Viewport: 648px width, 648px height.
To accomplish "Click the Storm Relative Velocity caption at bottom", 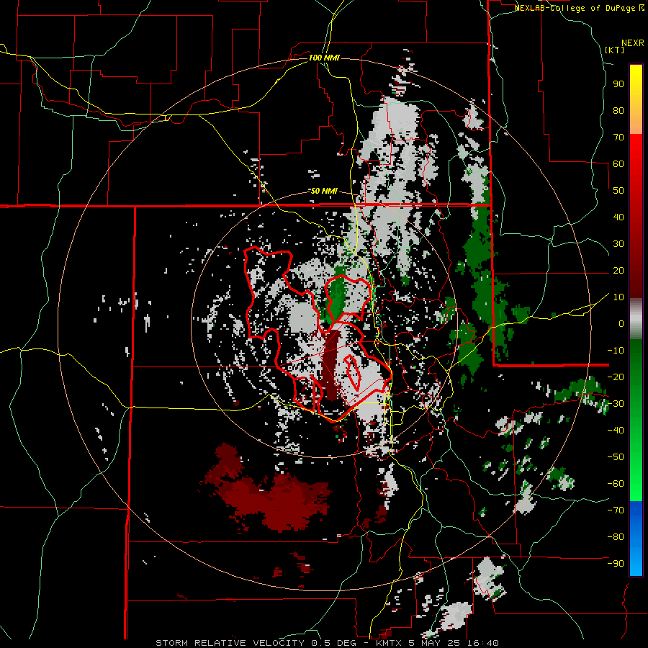I will point(327,643).
